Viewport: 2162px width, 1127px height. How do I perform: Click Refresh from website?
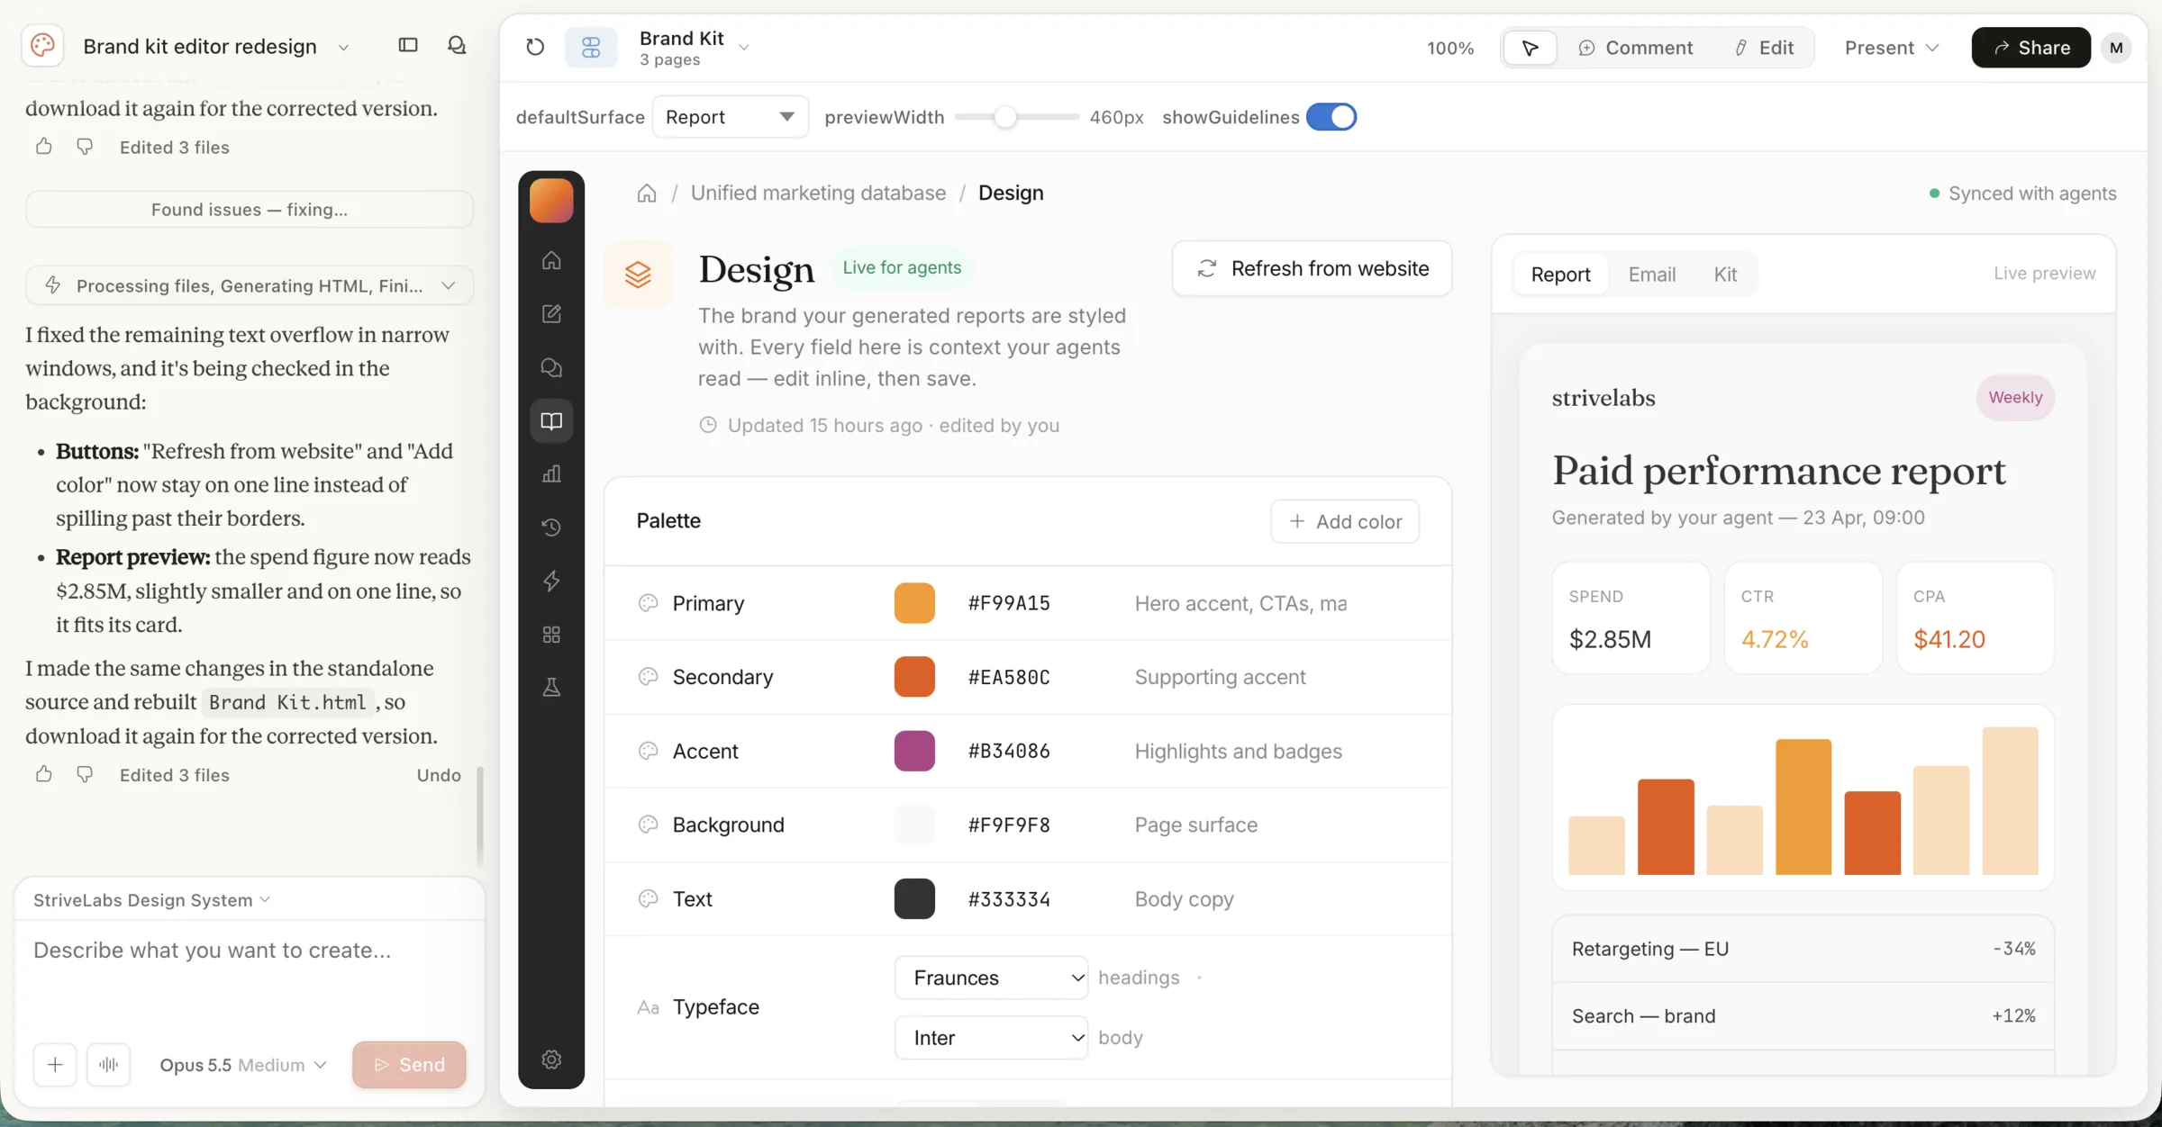1312,268
